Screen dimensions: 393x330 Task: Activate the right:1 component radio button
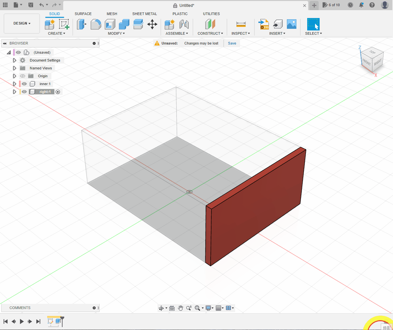pyautogui.click(x=58, y=92)
